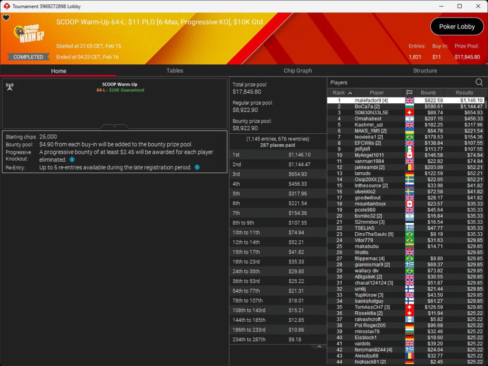Open the Chip Graph tab
The image size is (488, 366).
[x=297, y=70]
